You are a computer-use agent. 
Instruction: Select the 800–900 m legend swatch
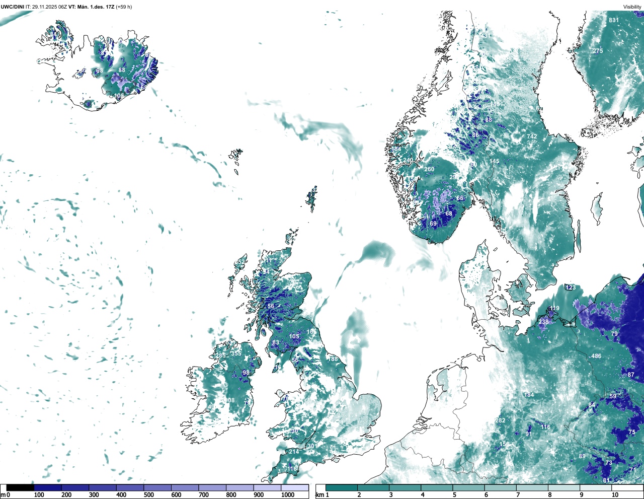(x=239, y=487)
